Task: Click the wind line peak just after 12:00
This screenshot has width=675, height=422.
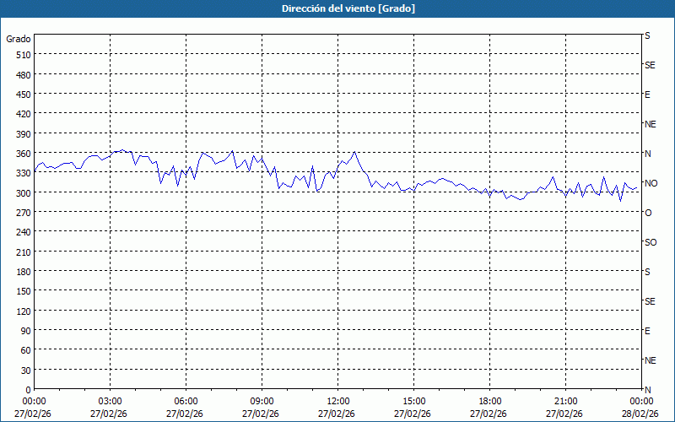Action: pos(354,153)
